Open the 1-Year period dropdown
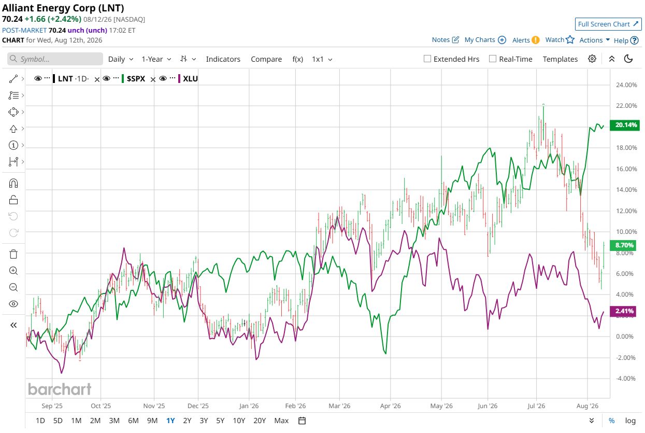 click(x=156, y=59)
